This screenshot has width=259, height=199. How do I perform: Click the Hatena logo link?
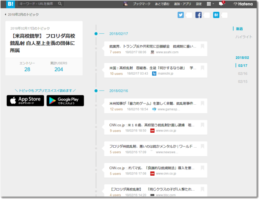tap(243, 4)
